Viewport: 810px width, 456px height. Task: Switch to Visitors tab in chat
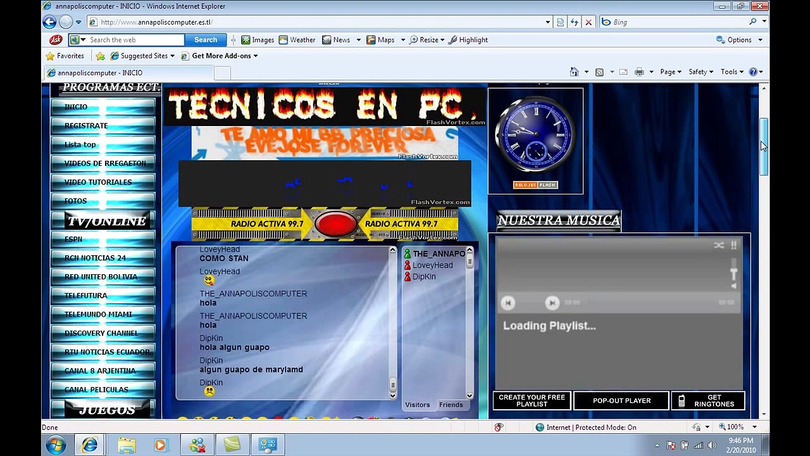click(418, 405)
